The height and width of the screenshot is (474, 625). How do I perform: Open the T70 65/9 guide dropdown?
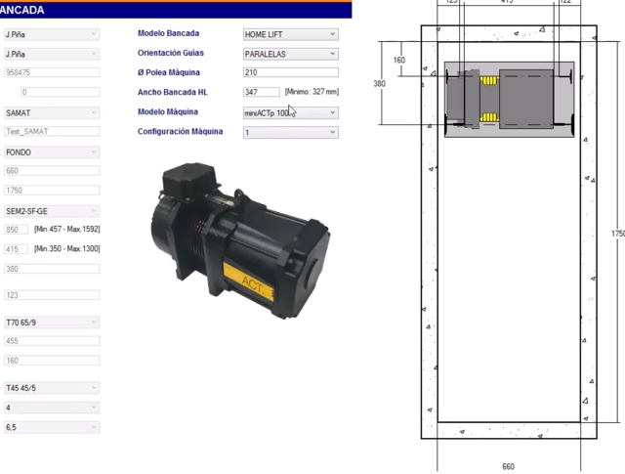(52, 323)
